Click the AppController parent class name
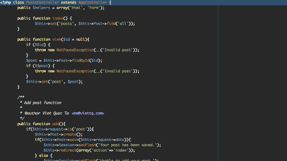 [x=93, y=3]
